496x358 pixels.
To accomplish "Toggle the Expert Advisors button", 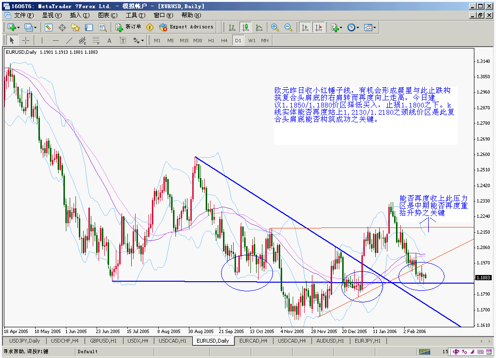I will click(186, 27).
